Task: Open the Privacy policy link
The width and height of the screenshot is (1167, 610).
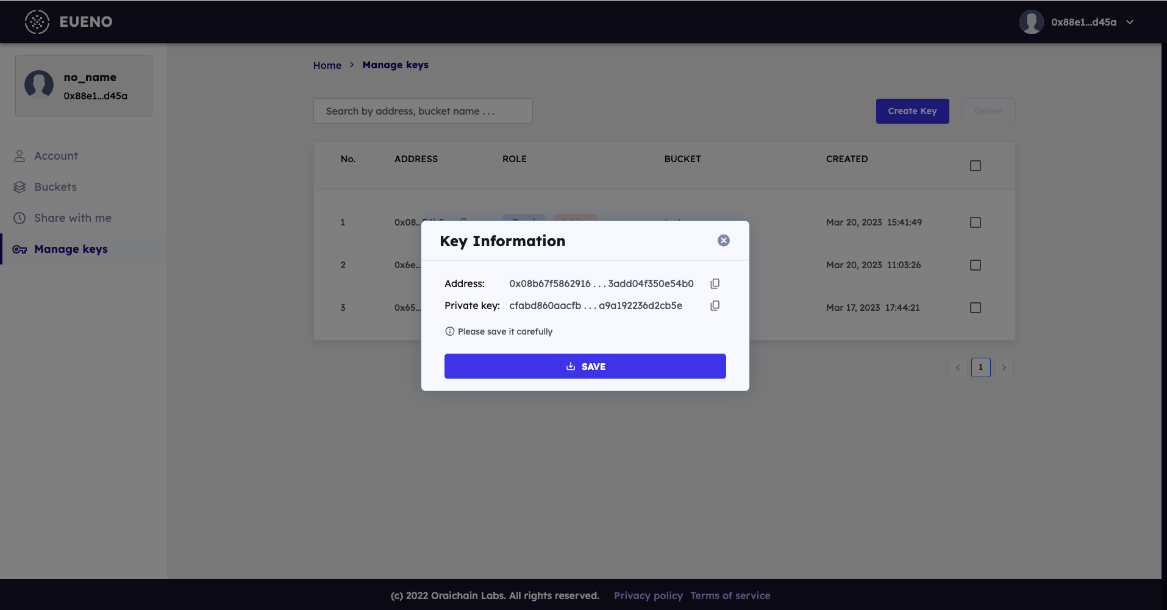Action: [x=648, y=595]
